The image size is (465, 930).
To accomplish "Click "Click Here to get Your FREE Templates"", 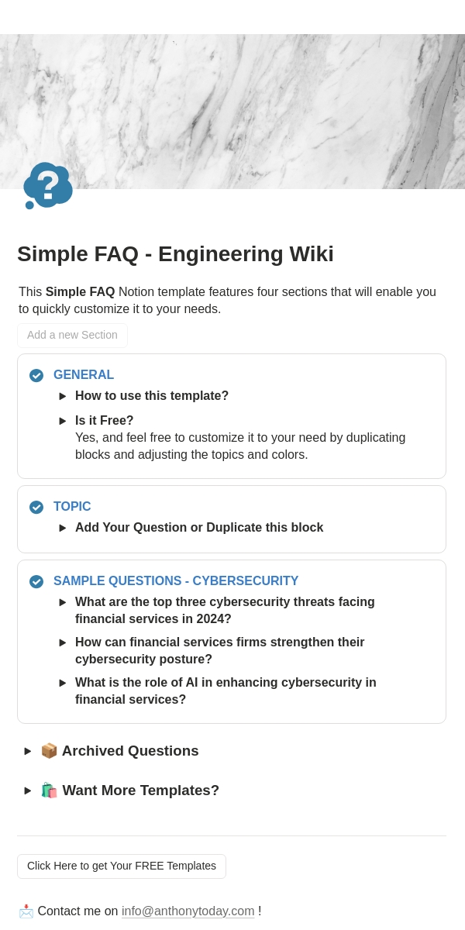I will point(122,866).
